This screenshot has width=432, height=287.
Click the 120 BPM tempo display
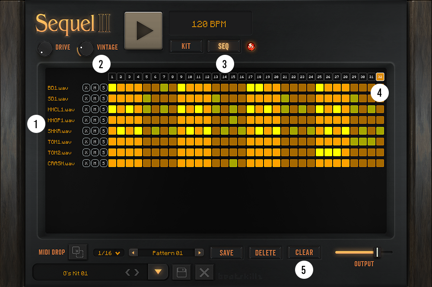point(210,23)
